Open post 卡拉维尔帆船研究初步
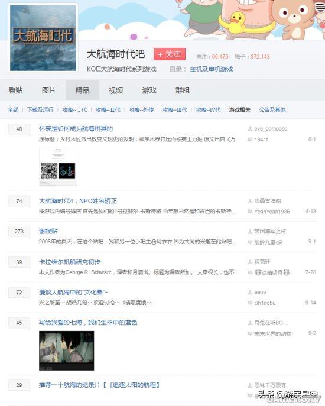The width and height of the screenshot is (325, 406). point(70,262)
